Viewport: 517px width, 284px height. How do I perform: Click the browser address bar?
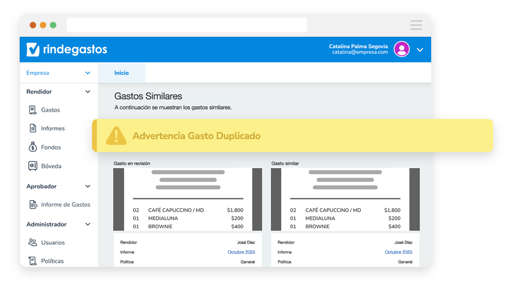point(186,25)
